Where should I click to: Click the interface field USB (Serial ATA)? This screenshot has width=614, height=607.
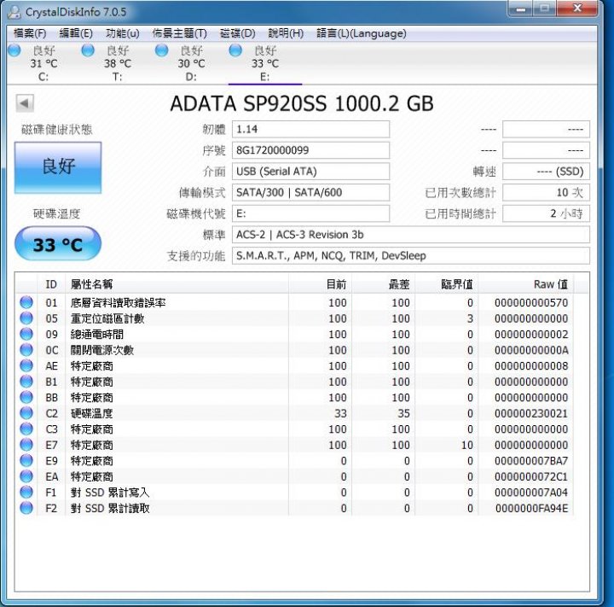(311, 172)
